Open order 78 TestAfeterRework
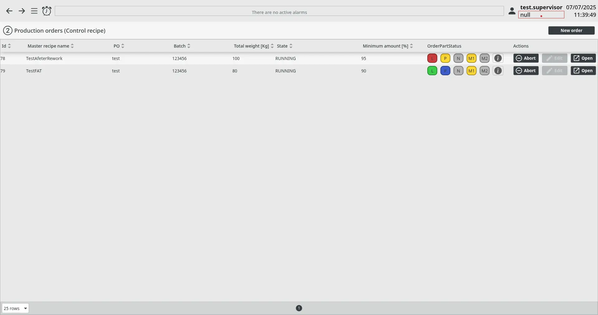This screenshot has width=598, height=315. click(583, 58)
